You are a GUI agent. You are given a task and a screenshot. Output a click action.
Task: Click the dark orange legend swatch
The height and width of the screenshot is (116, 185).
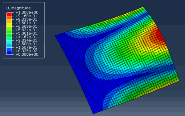coord(9,18)
